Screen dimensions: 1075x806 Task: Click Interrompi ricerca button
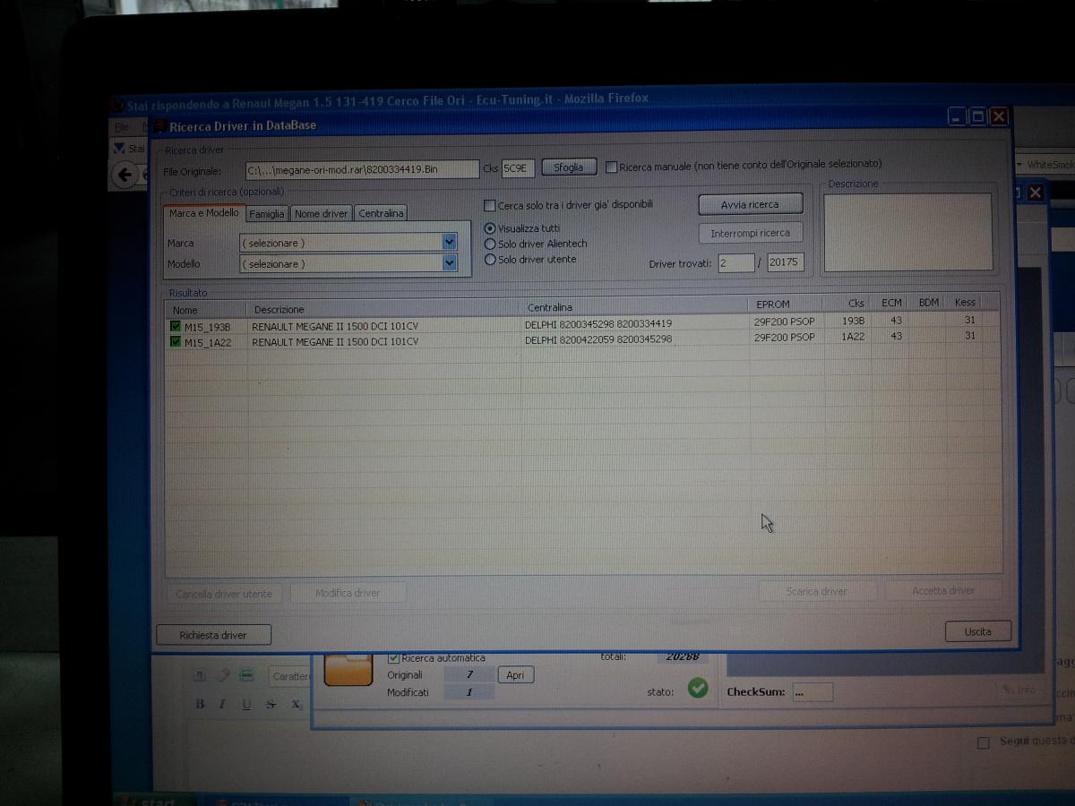click(x=750, y=233)
